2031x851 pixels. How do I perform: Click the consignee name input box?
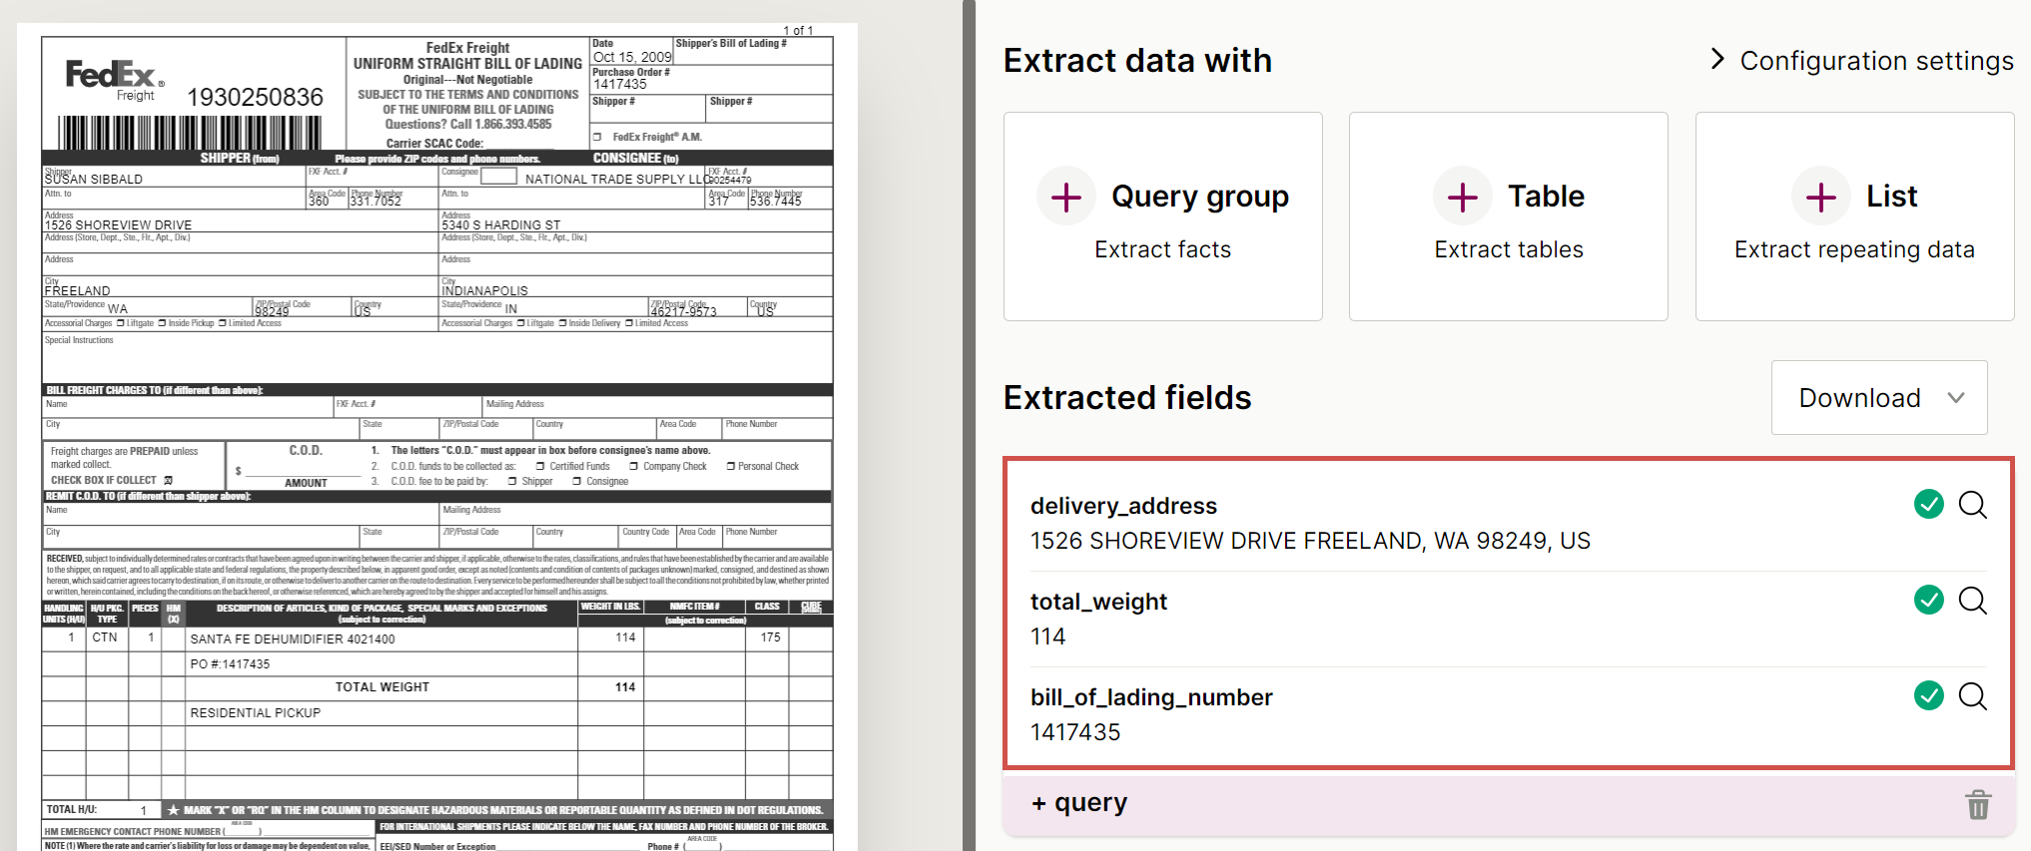[499, 177]
